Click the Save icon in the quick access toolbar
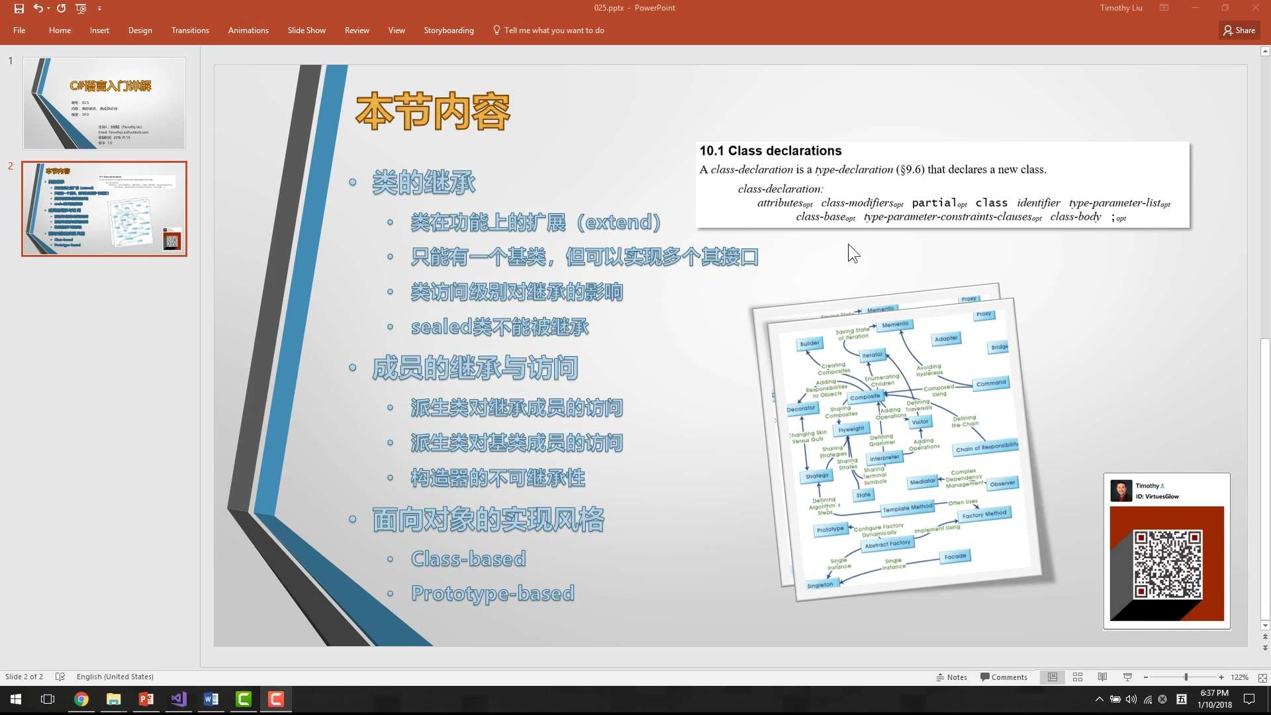 click(x=19, y=9)
